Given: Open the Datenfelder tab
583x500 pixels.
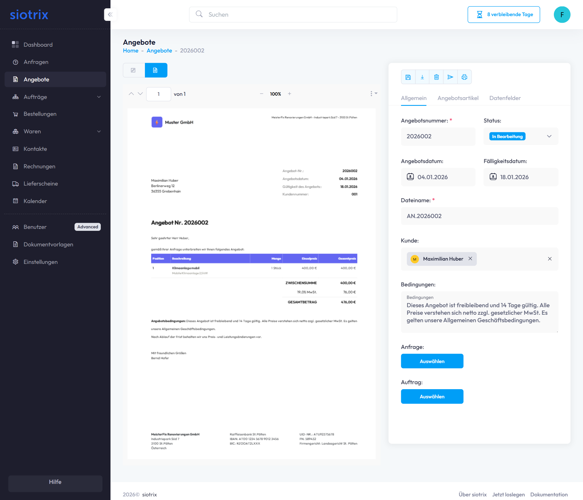Looking at the screenshot, I should [505, 98].
